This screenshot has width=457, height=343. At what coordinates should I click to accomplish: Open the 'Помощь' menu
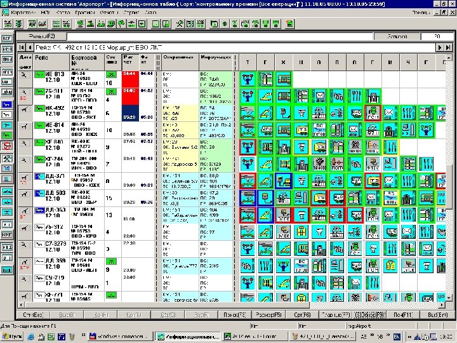pyautogui.click(x=421, y=13)
